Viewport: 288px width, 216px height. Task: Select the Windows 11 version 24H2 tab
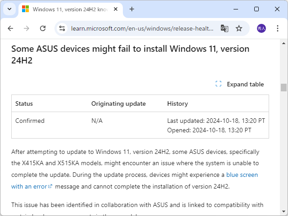point(67,9)
